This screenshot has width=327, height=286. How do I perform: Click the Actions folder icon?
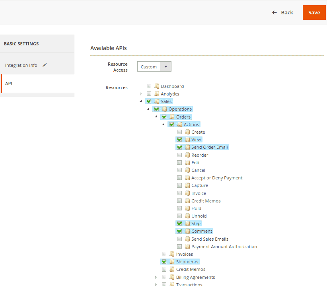[x=179, y=125]
